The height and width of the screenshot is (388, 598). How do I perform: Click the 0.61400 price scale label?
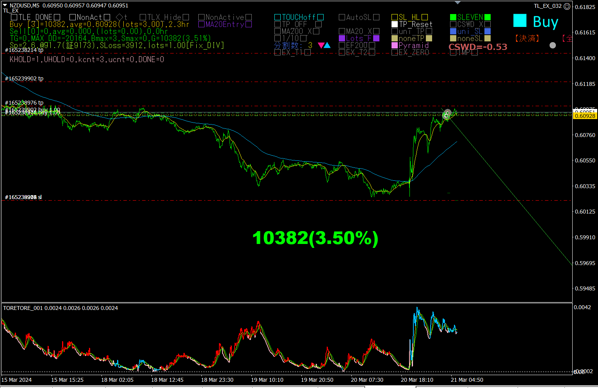tap(585, 58)
